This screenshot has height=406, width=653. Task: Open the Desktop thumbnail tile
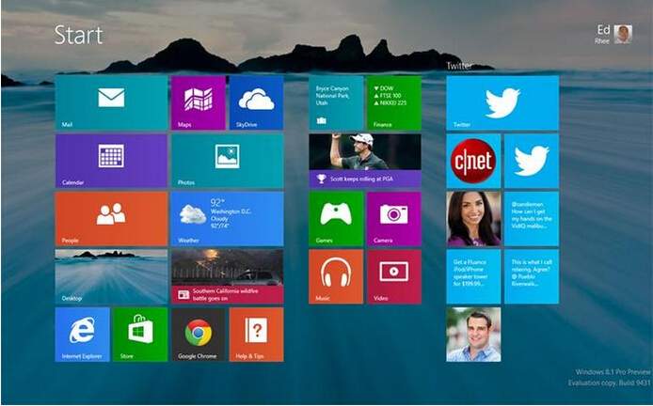coord(111,275)
